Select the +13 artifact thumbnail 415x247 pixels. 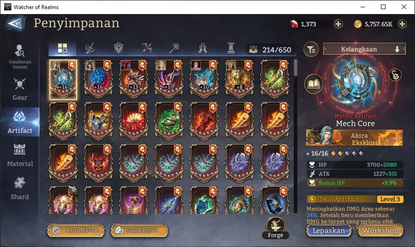tap(133, 77)
